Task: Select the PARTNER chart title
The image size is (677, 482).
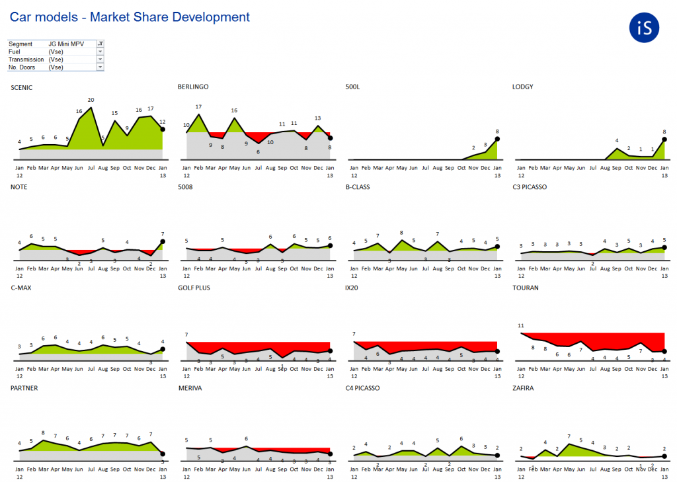Action: pos(24,388)
